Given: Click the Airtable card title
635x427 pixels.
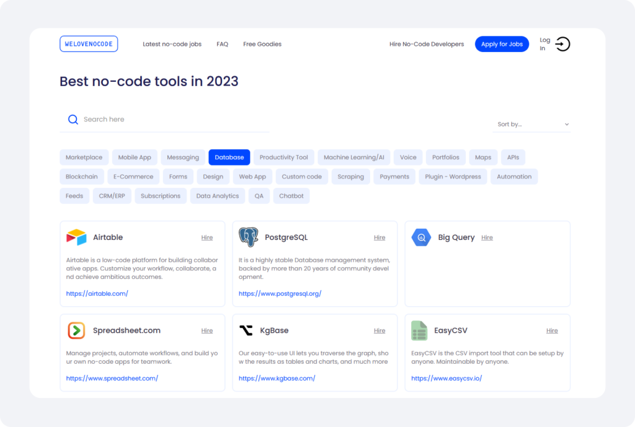Looking at the screenshot, I should click(x=108, y=237).
